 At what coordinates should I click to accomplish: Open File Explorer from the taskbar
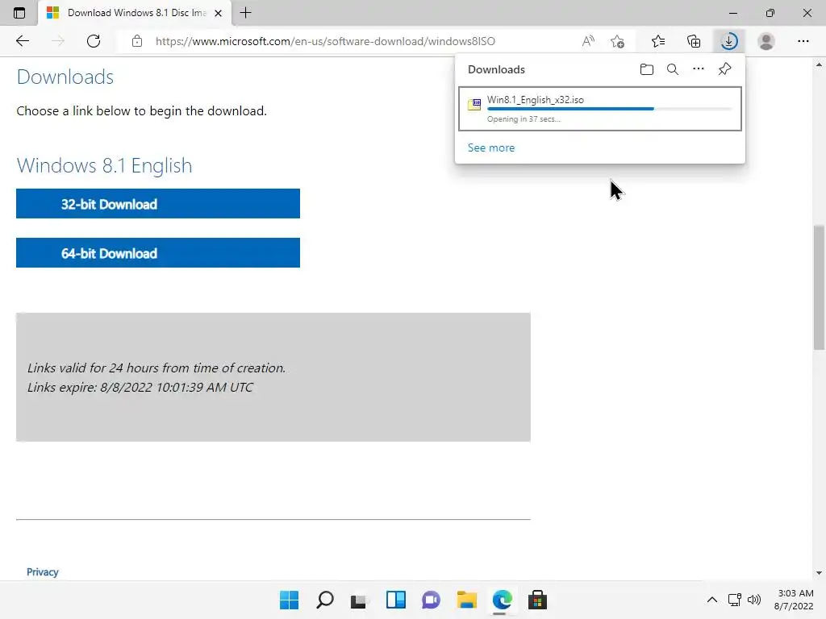(x=467, y=600)
